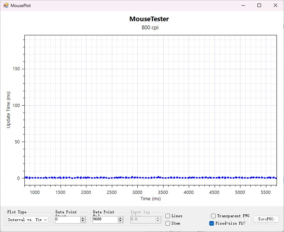Screen dimensions: 284x232
Task: Open the Plot Type dropdown
Action: point(28,220)
